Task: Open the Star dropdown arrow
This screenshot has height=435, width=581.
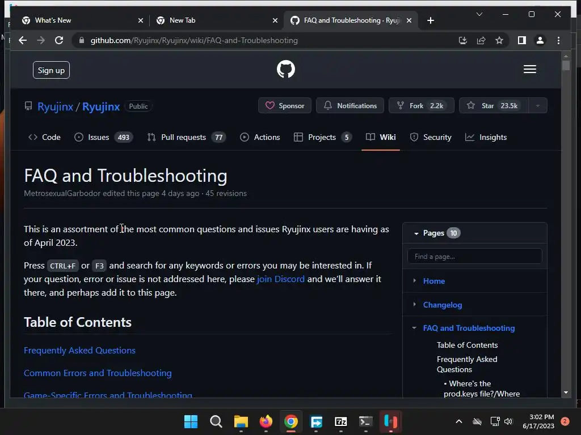Action: point(538,106)
